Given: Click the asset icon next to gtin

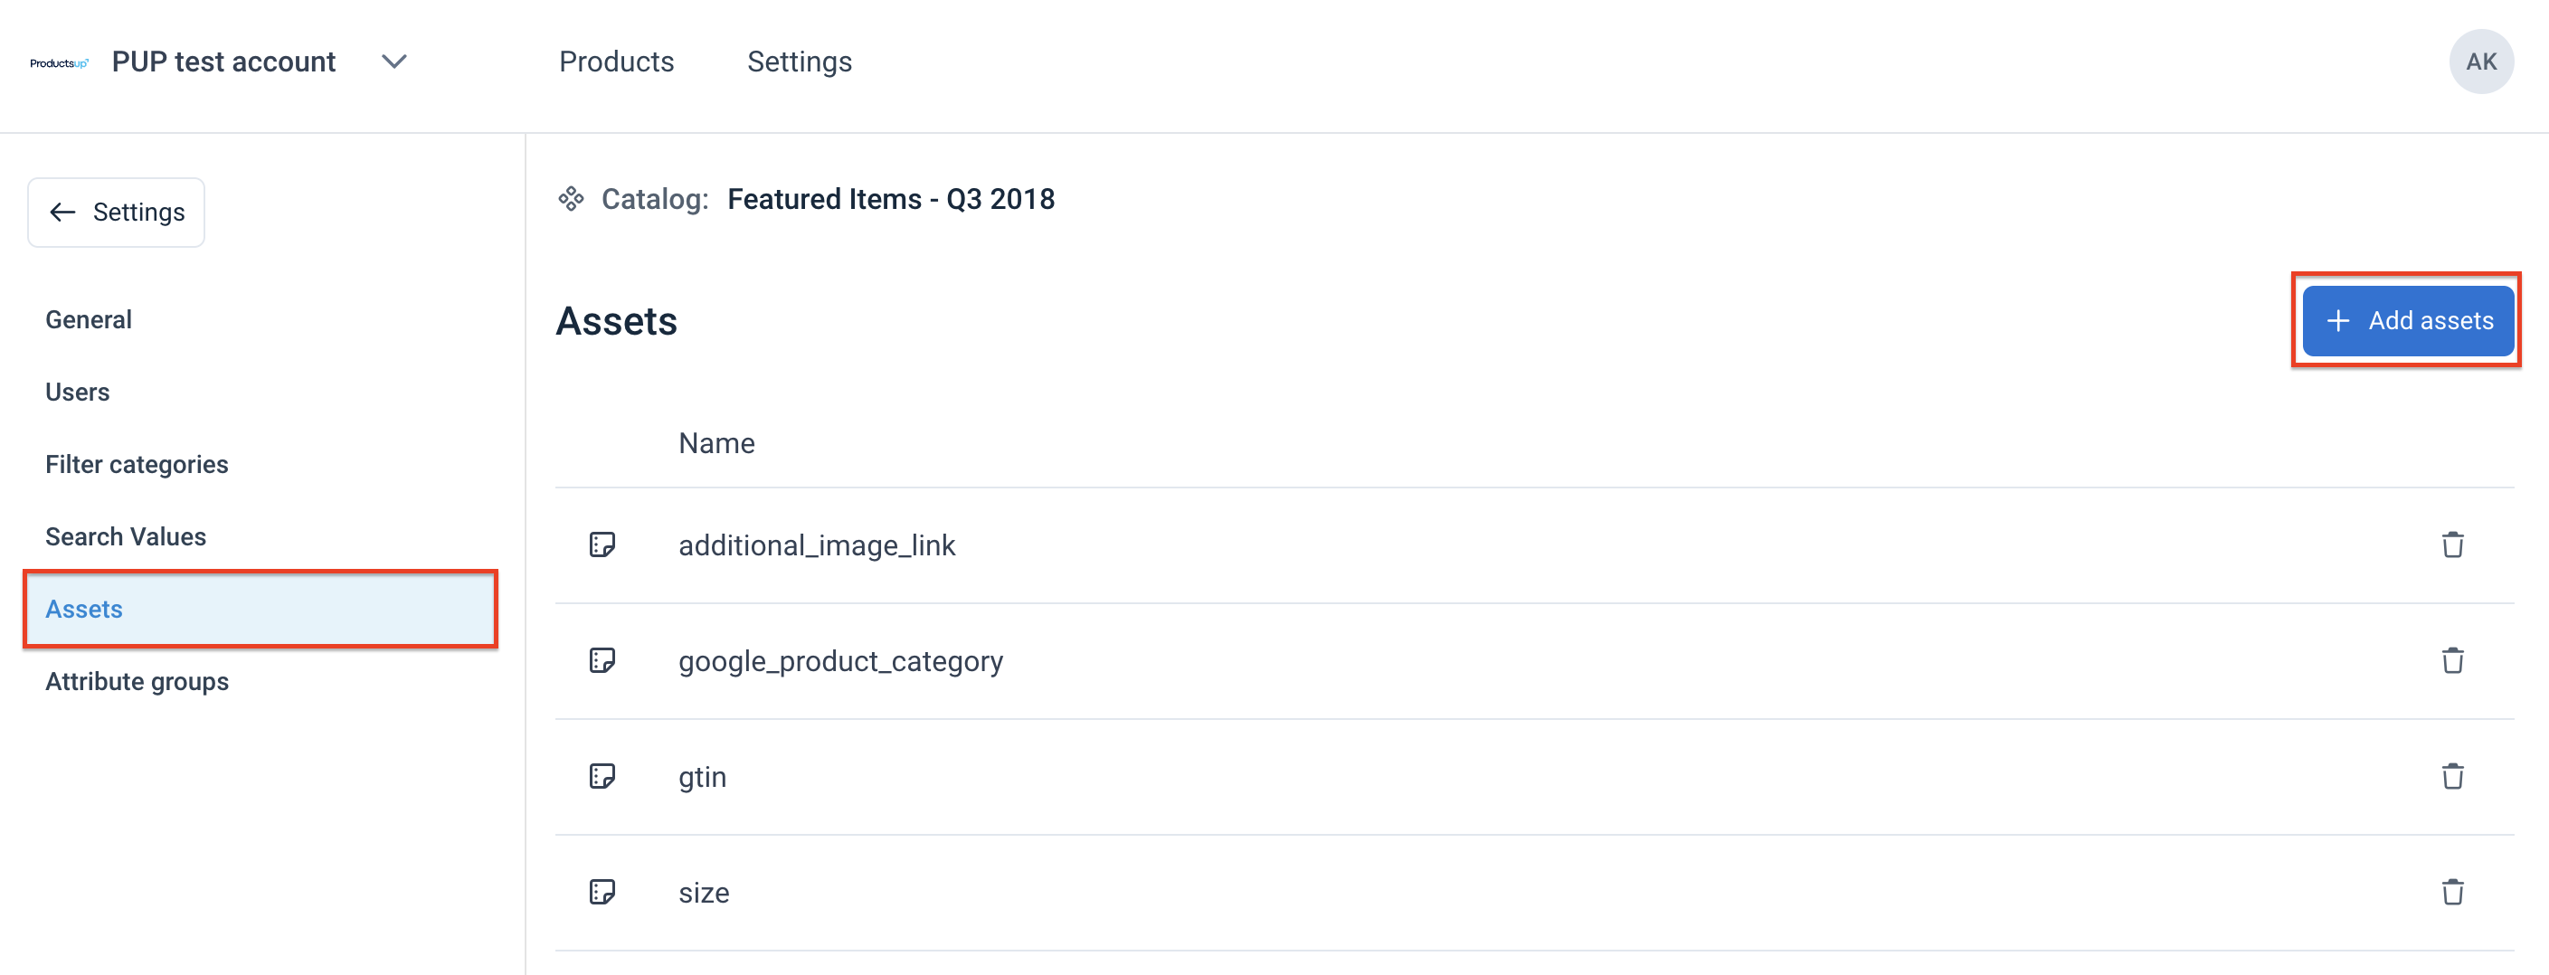Looking at the screenshot, I should (602, 776).
